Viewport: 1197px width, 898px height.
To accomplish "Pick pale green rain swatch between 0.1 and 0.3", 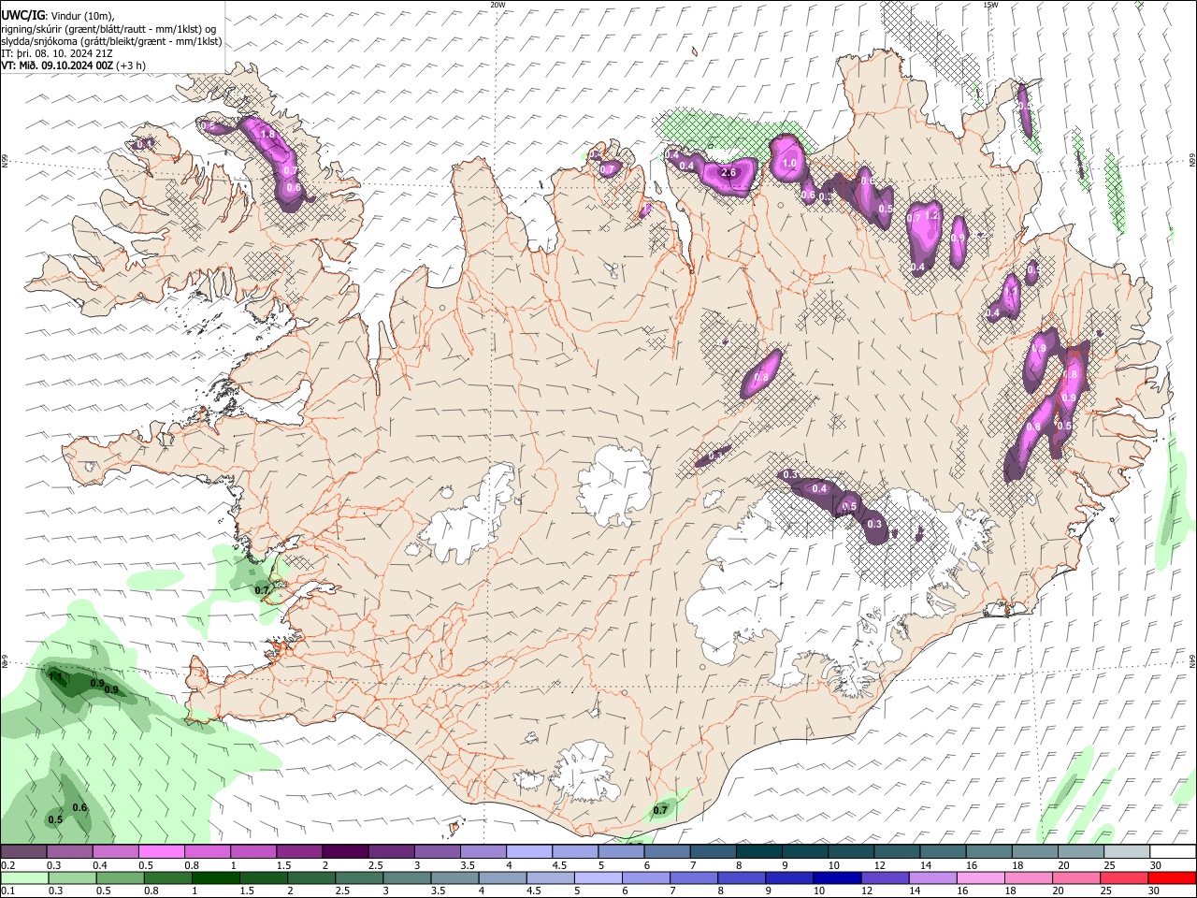I will pos(25,878).
